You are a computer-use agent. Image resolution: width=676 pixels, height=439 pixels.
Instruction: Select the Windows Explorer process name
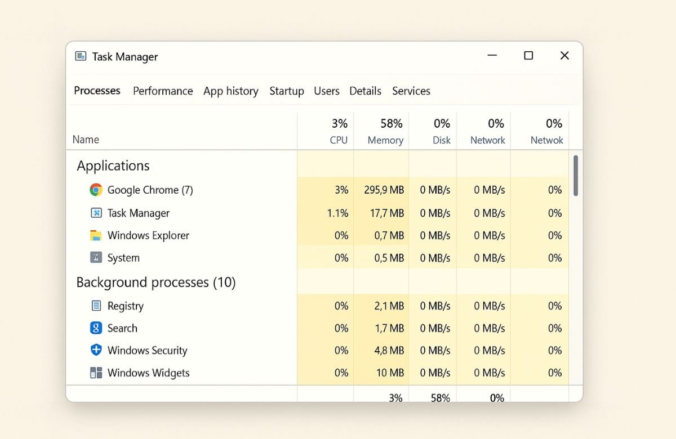click(149, 235)
